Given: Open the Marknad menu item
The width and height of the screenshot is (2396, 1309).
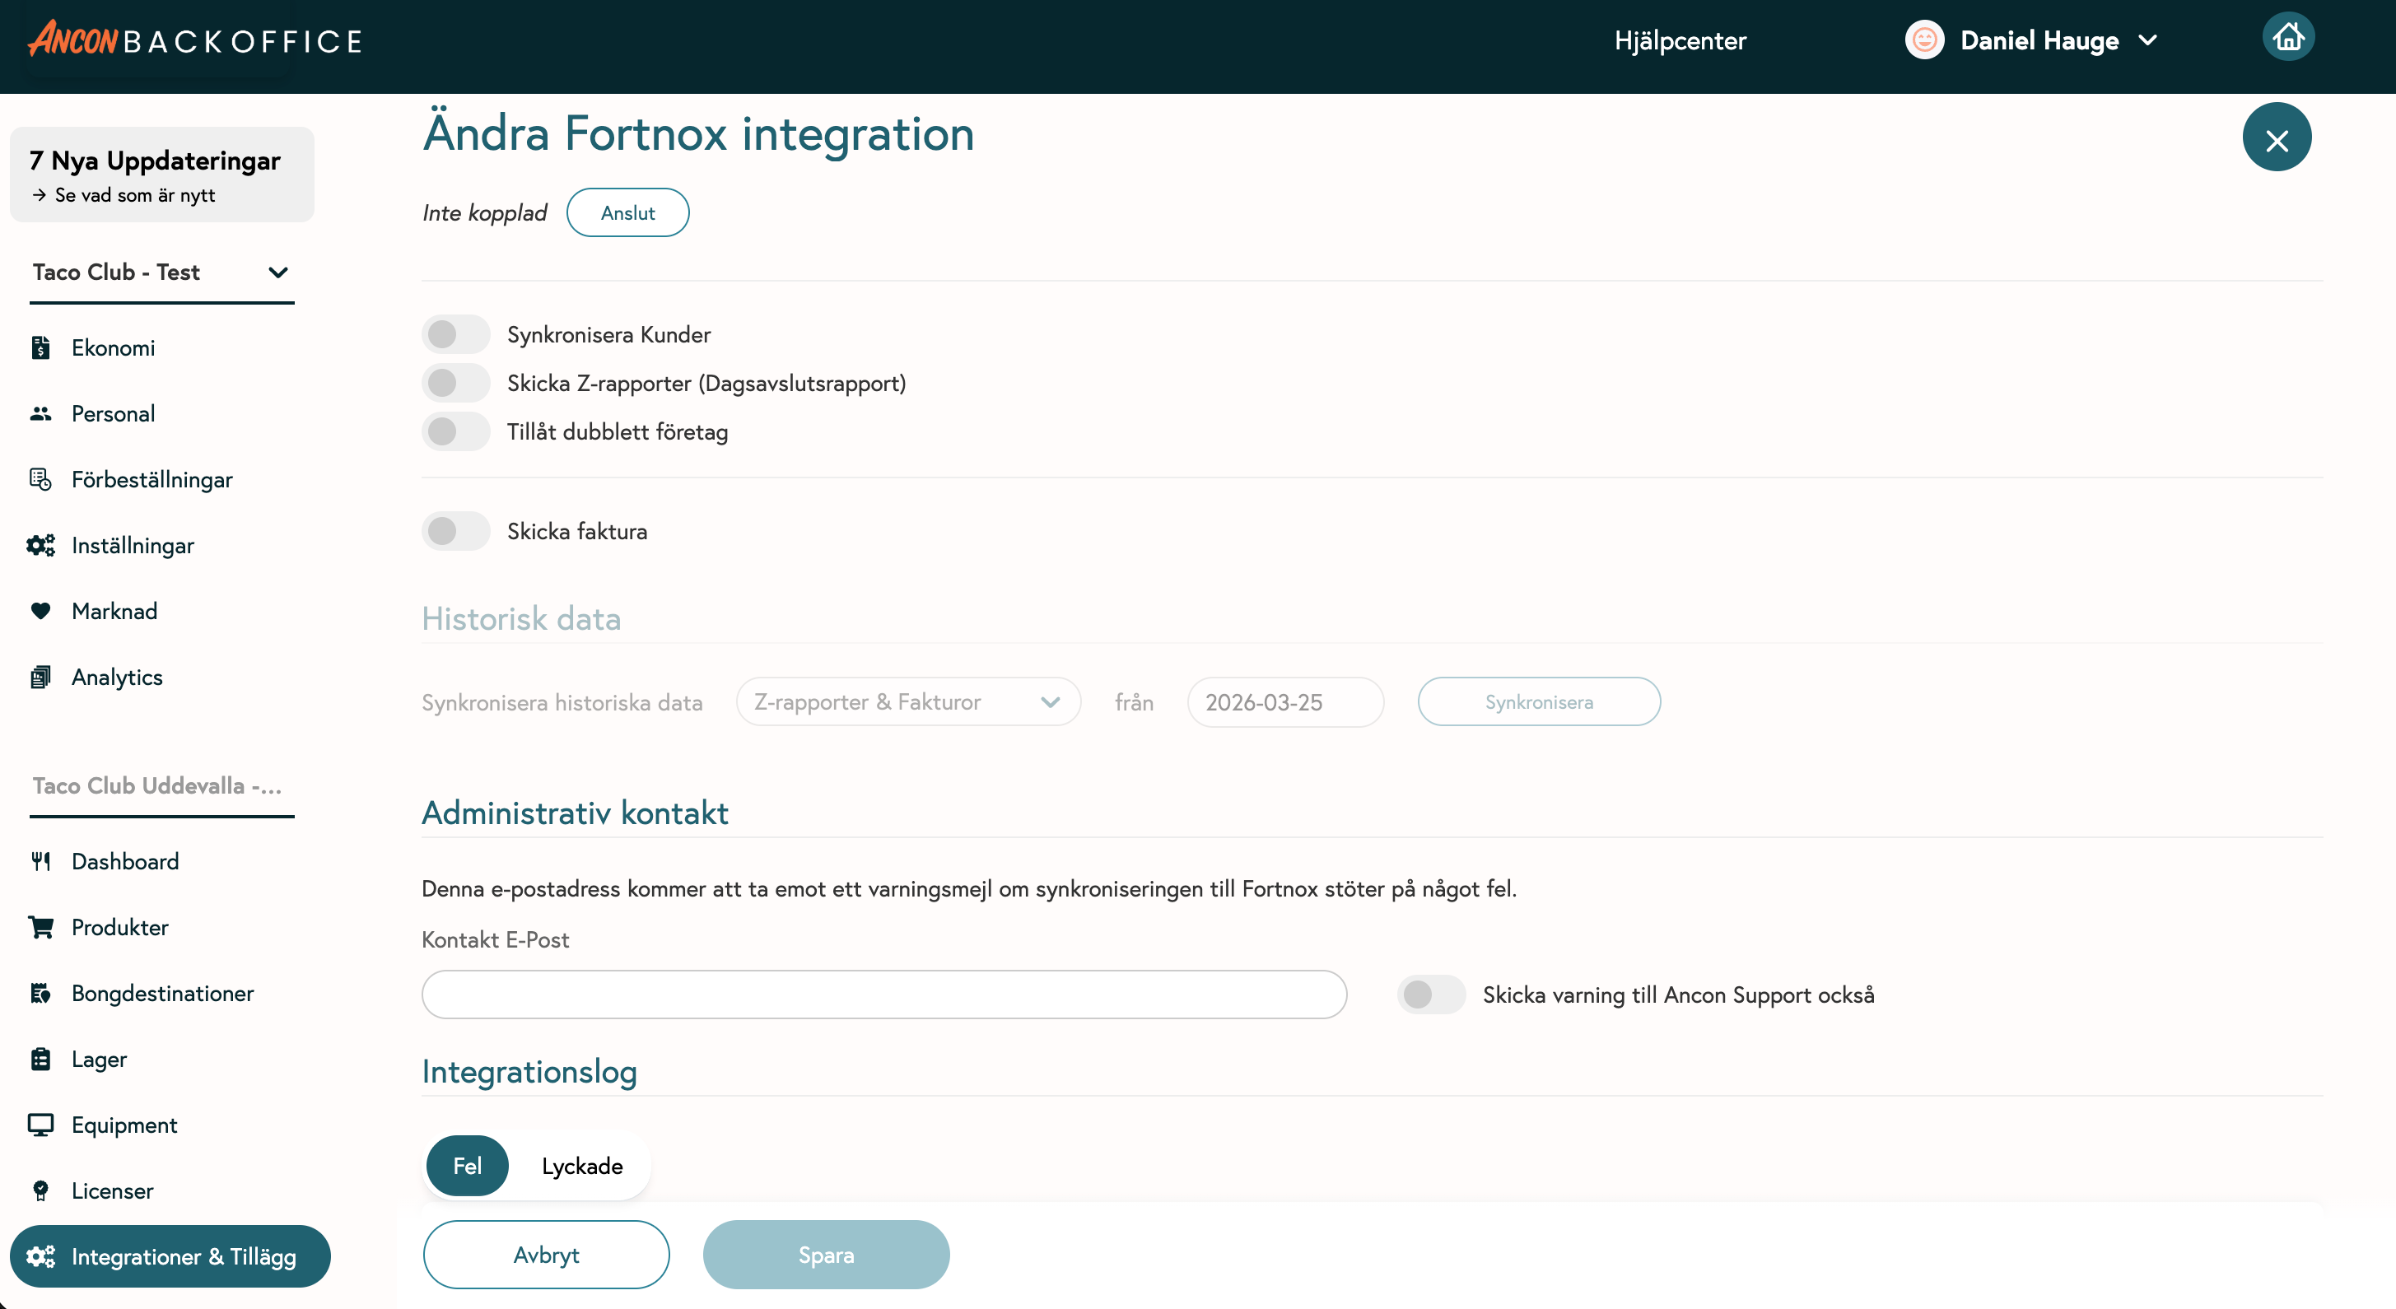Looking at the screenshot, I should [x=114, y=612].
